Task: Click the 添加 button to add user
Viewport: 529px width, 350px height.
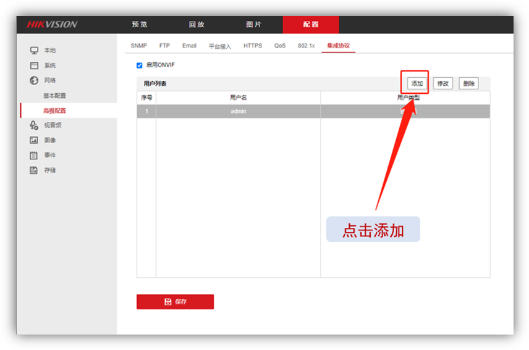Action: pyautogui.click(x=417, y=83)
